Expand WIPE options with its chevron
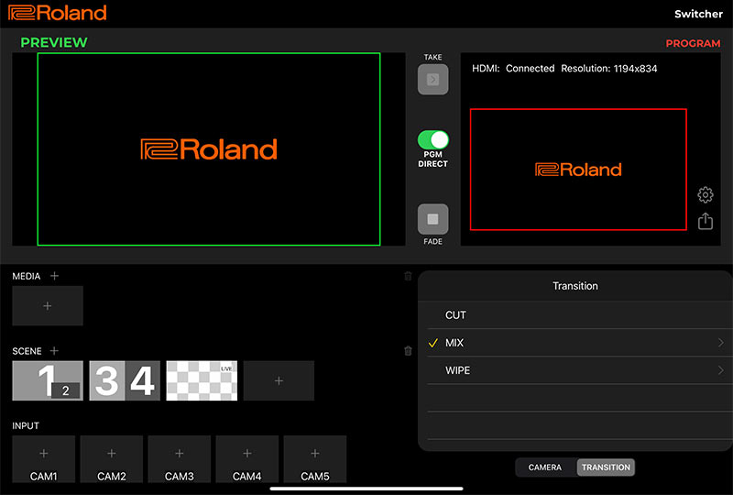 (x=720, y=370)
